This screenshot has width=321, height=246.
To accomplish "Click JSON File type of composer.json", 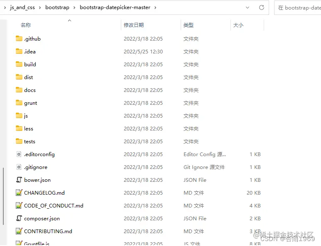I will click(195, 219).
